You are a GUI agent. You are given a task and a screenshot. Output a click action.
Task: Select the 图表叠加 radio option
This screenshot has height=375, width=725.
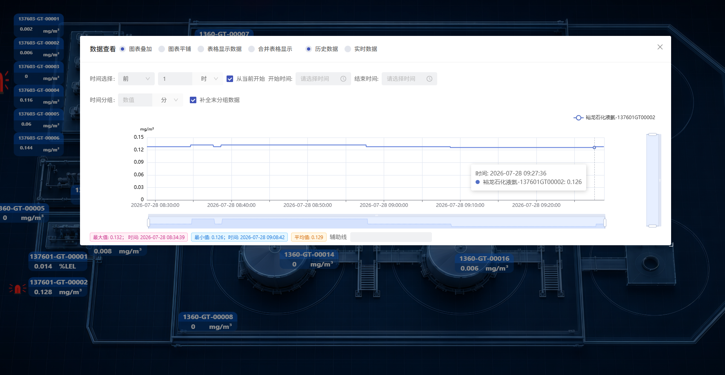122,49
